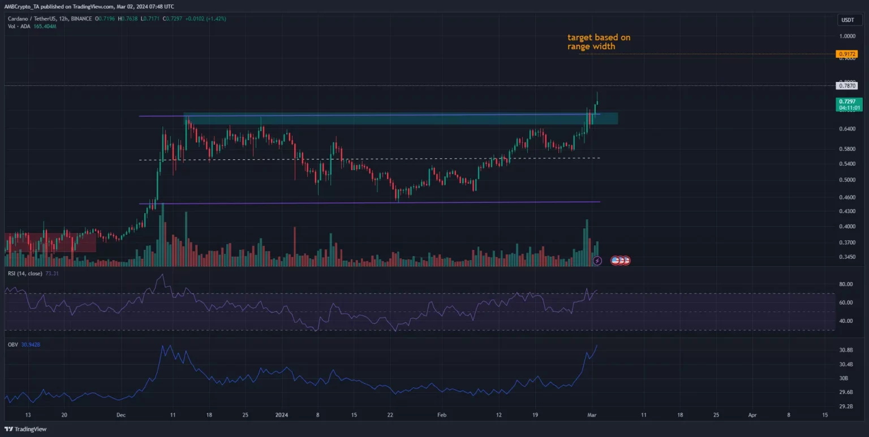869x437 pixels.
Task: Click the 'target based on range width' annotation
Action: pyautogui.click(x=599, y=42)
